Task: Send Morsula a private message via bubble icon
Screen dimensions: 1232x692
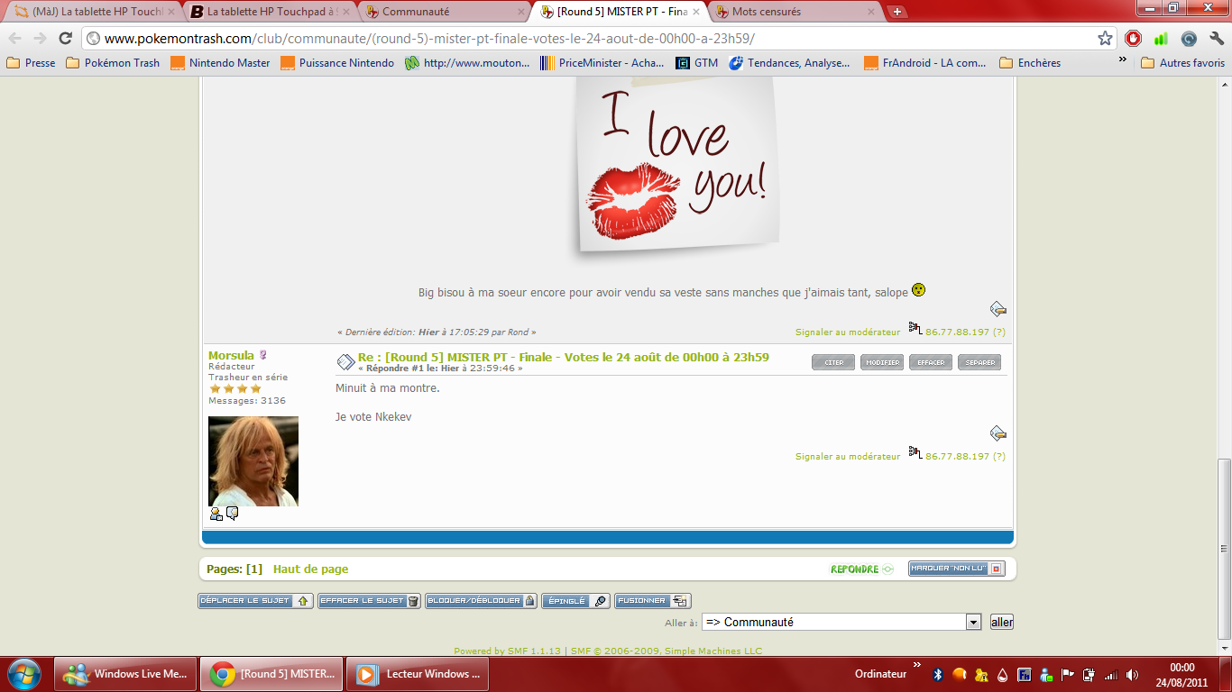Action: click(x=232, y=514)
